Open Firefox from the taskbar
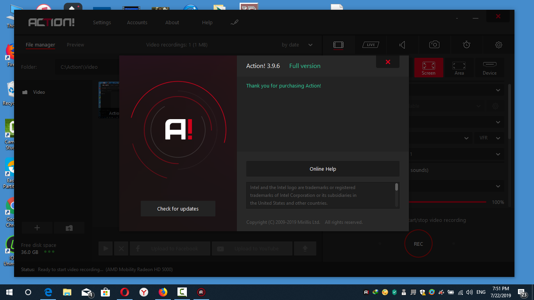This screenshot has height=300, width=534. [x=163, y=292]
